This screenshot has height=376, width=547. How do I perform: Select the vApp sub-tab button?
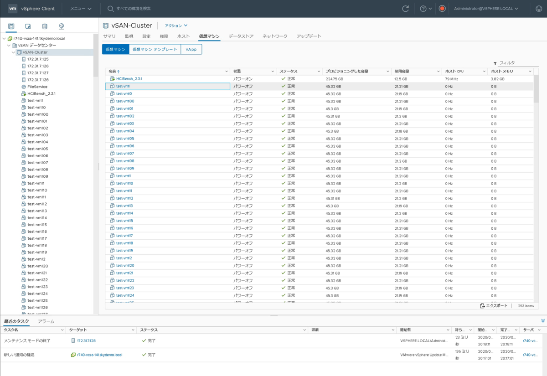tap(191, 49)
